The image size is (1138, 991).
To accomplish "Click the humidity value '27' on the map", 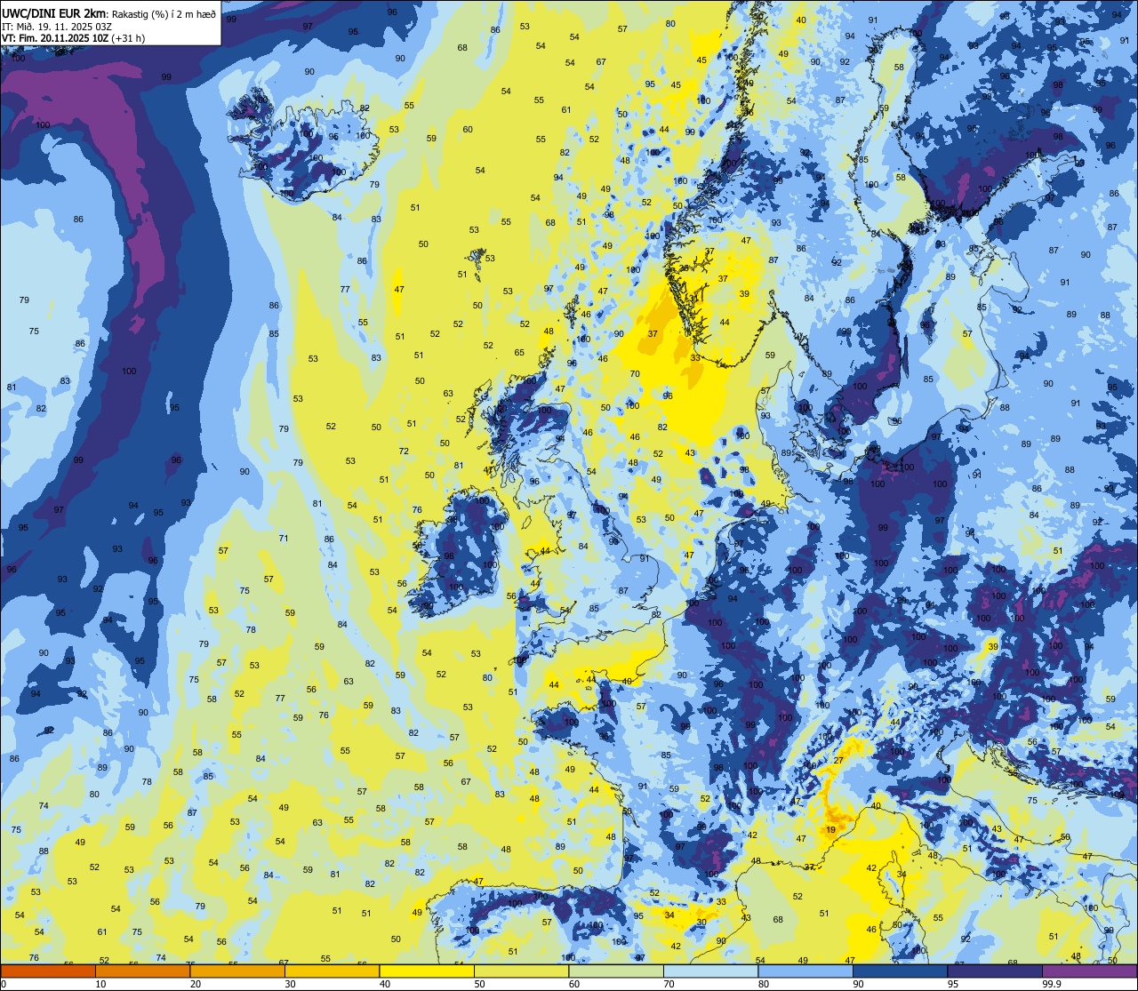I will click(x=838, y=761).
